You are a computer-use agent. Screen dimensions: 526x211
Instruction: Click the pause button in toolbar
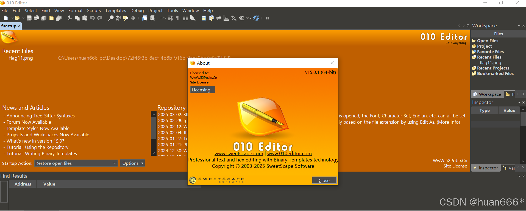pyautogui.click(x=267, y=18)
